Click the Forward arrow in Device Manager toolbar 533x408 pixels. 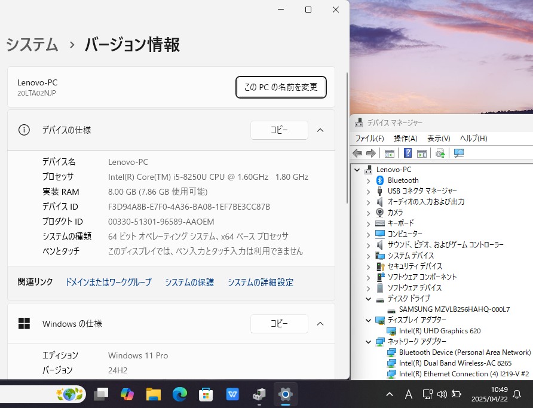pos(371,153)
